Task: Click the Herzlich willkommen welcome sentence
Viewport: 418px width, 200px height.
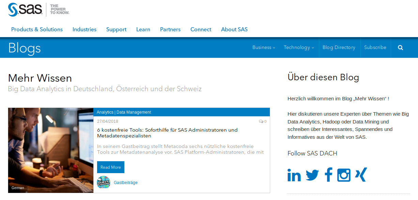Action: (338, 99)
